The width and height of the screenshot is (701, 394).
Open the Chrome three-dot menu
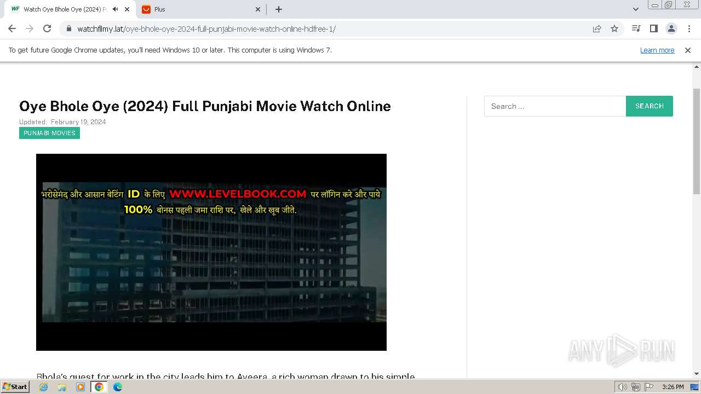(x=689, y=28)
